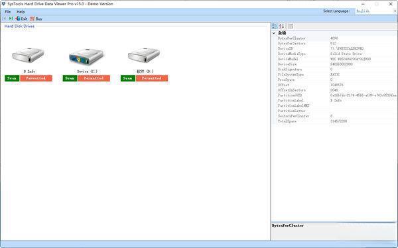This screenshot has width=398, height=248.
Task: Close the Hard Drive Data Viewer window
Action: [391, 4]
